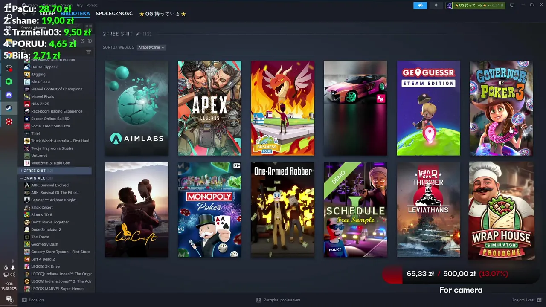Click the Geometry Dash game icon
Screen dimensions: 546x307
(27, 244)
